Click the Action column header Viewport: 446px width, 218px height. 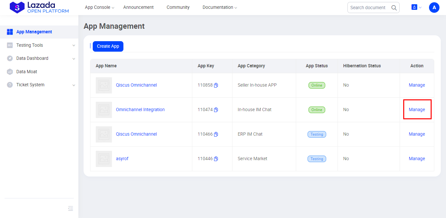coord(417,66)
